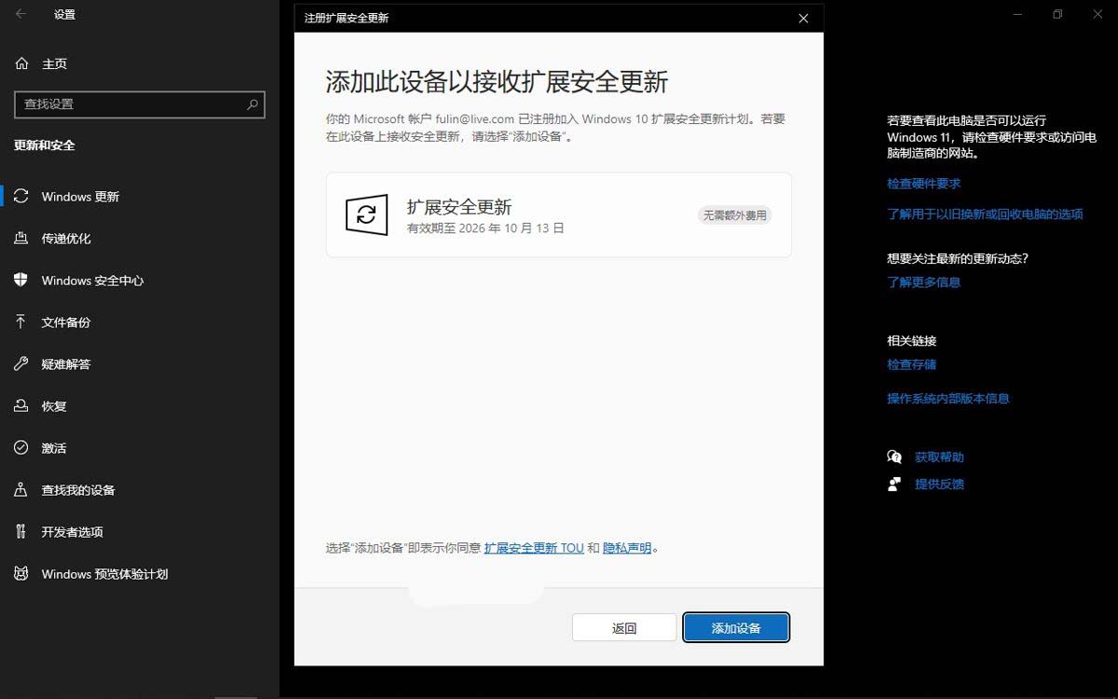
Task: Click the 扩展安全更新 refresh monitor icon
Action: click(x=366, y=214)
